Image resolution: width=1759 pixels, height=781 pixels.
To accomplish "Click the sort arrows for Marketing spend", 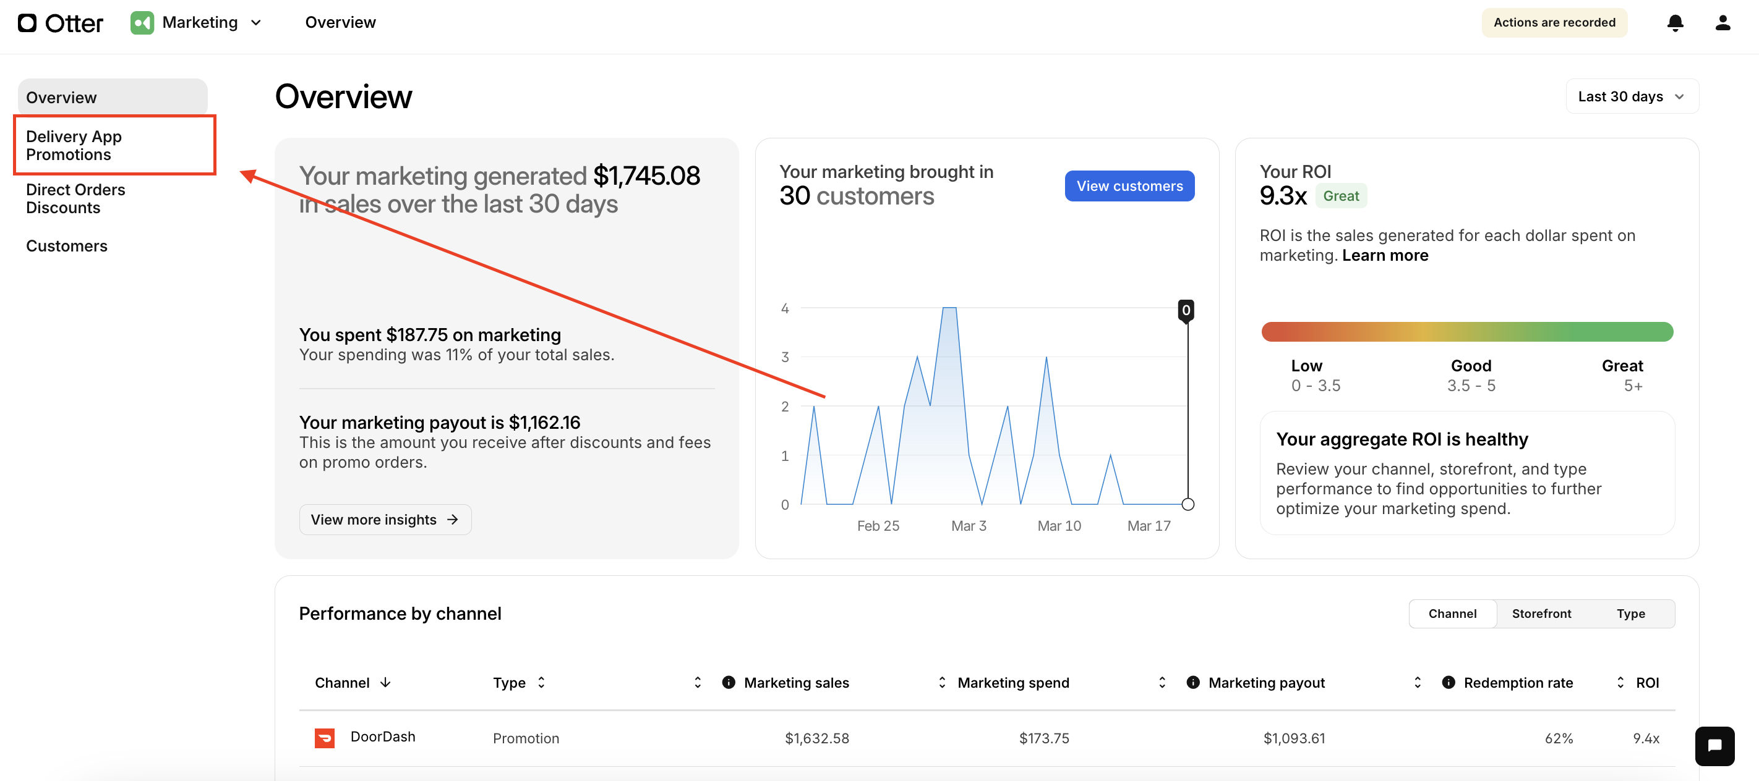I will point(941,682).
